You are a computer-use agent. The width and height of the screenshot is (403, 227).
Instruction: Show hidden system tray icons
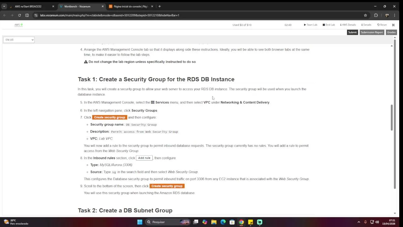click(359, 222)
